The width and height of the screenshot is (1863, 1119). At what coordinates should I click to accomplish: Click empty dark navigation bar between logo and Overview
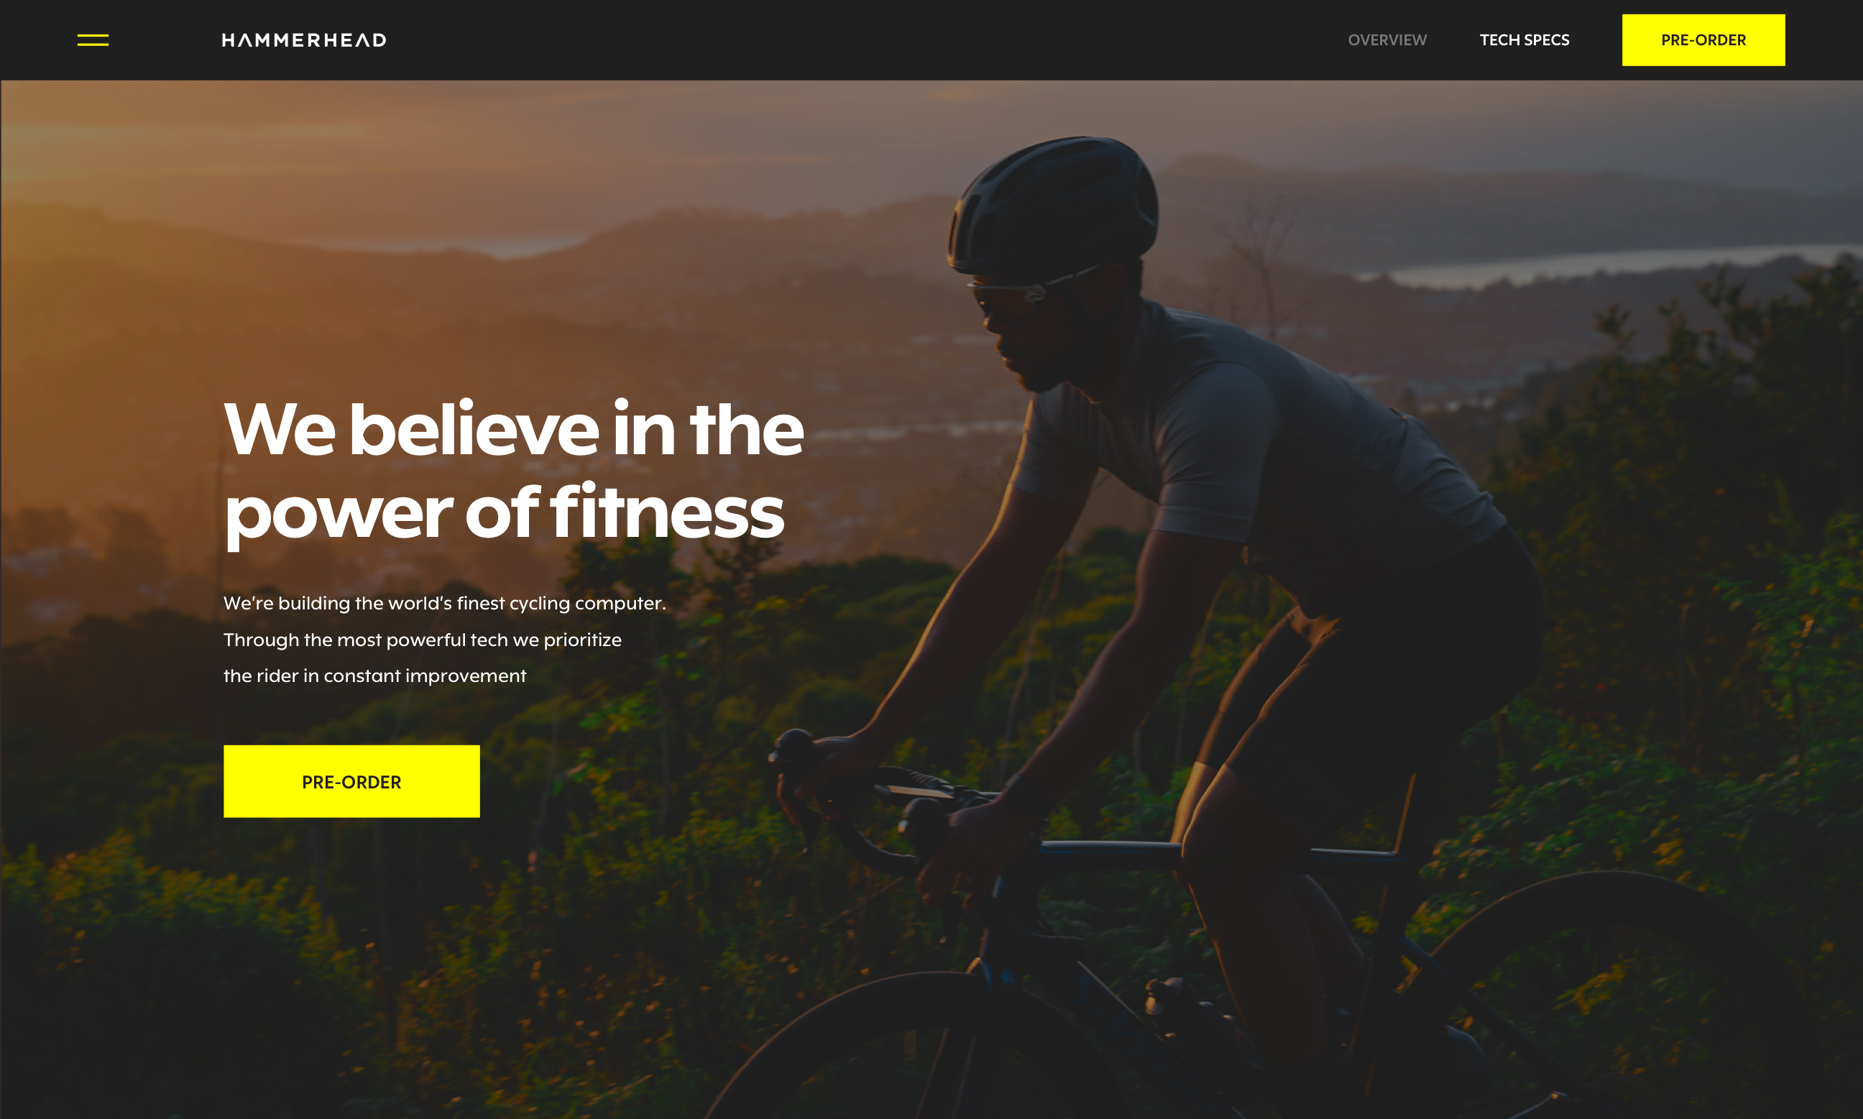tap(867, 40)
